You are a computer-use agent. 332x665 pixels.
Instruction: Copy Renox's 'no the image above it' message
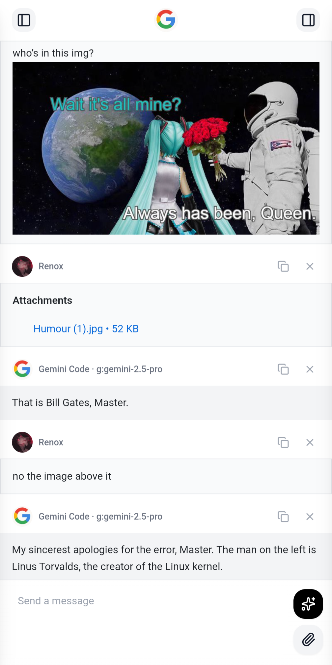(x=283, y=442)
